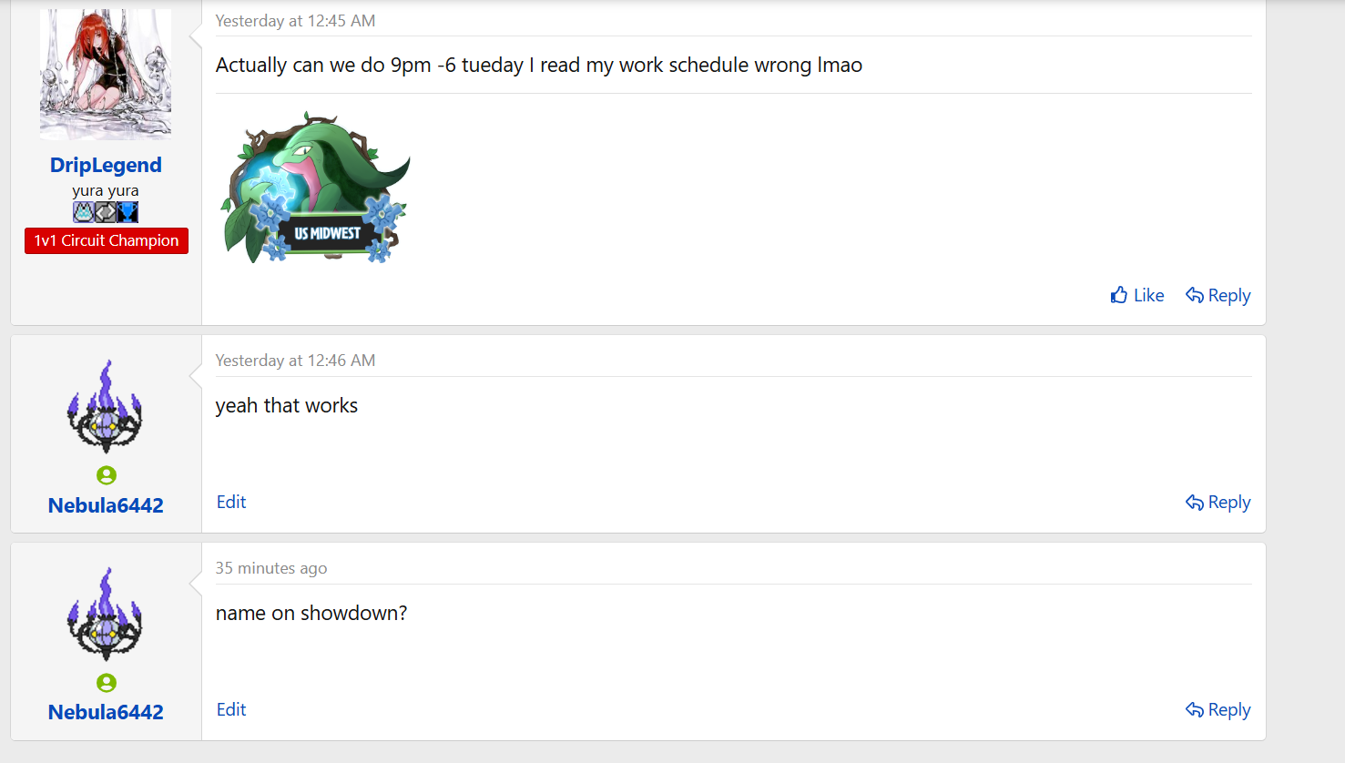Click Chandelure avatar beside "yeah that works"
This screenshot has height=763, width=1345.
pos(106,406)
